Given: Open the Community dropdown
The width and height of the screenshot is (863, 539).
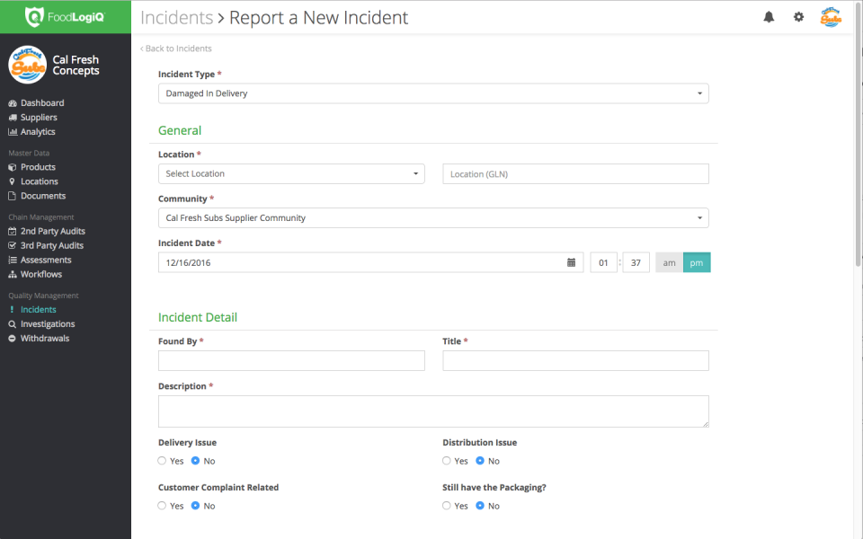Looking at the screenshot, I should pos(432,217).
